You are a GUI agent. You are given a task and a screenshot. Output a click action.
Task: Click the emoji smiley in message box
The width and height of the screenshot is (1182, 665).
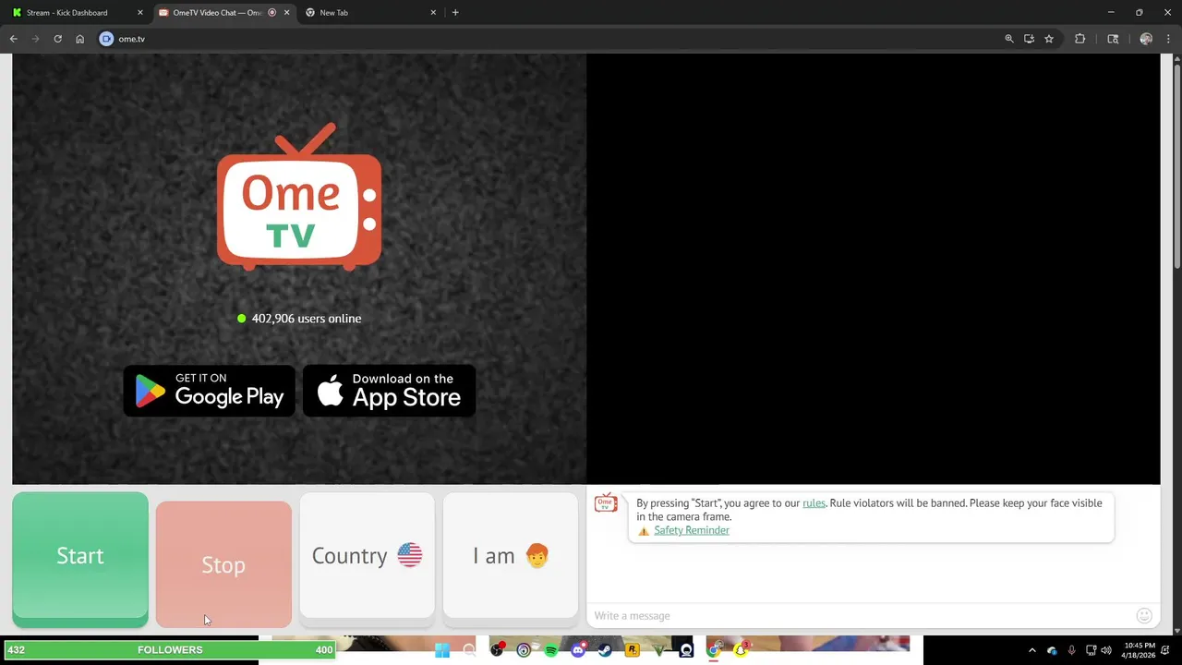[1144, 616]
